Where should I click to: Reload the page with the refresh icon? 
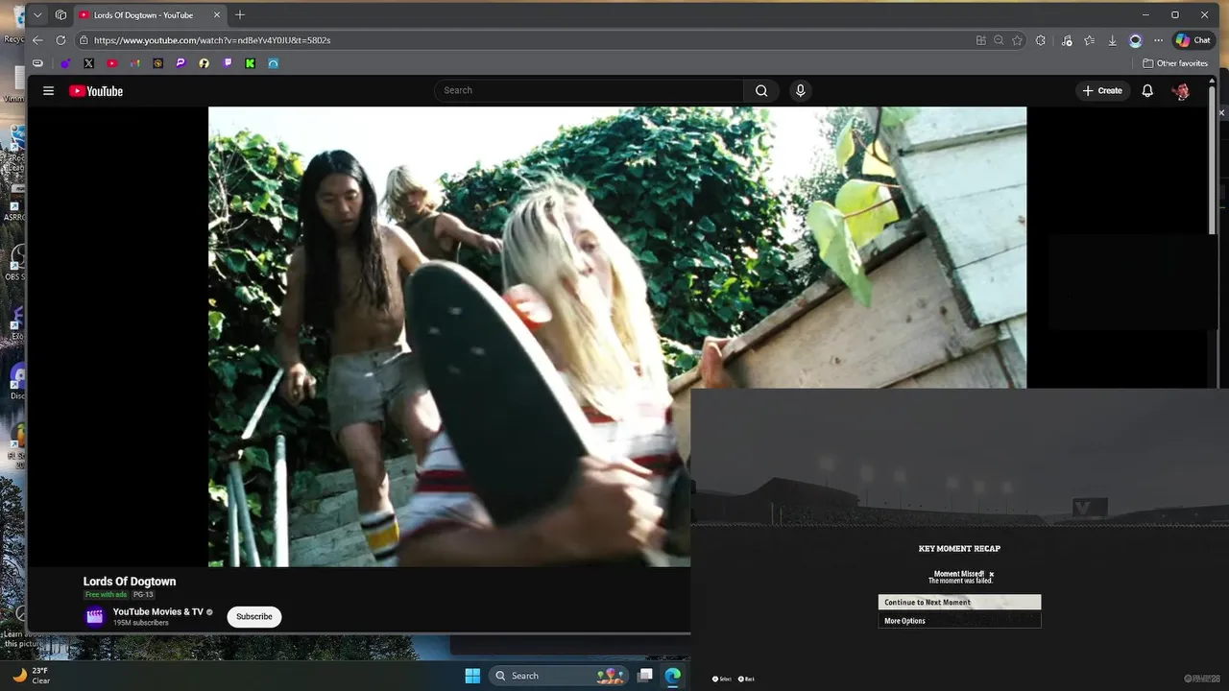point(60,40)
